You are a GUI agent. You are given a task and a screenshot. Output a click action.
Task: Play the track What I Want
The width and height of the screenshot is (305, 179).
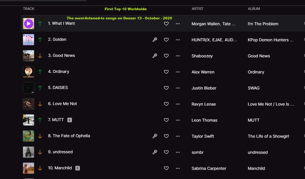(28, 24)
